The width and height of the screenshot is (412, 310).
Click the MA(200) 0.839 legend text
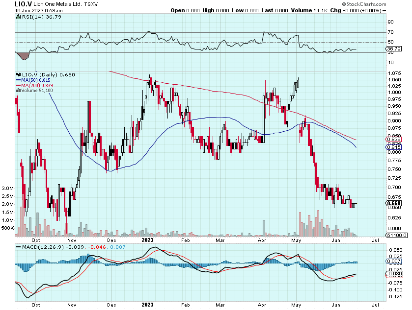(37, 85)
